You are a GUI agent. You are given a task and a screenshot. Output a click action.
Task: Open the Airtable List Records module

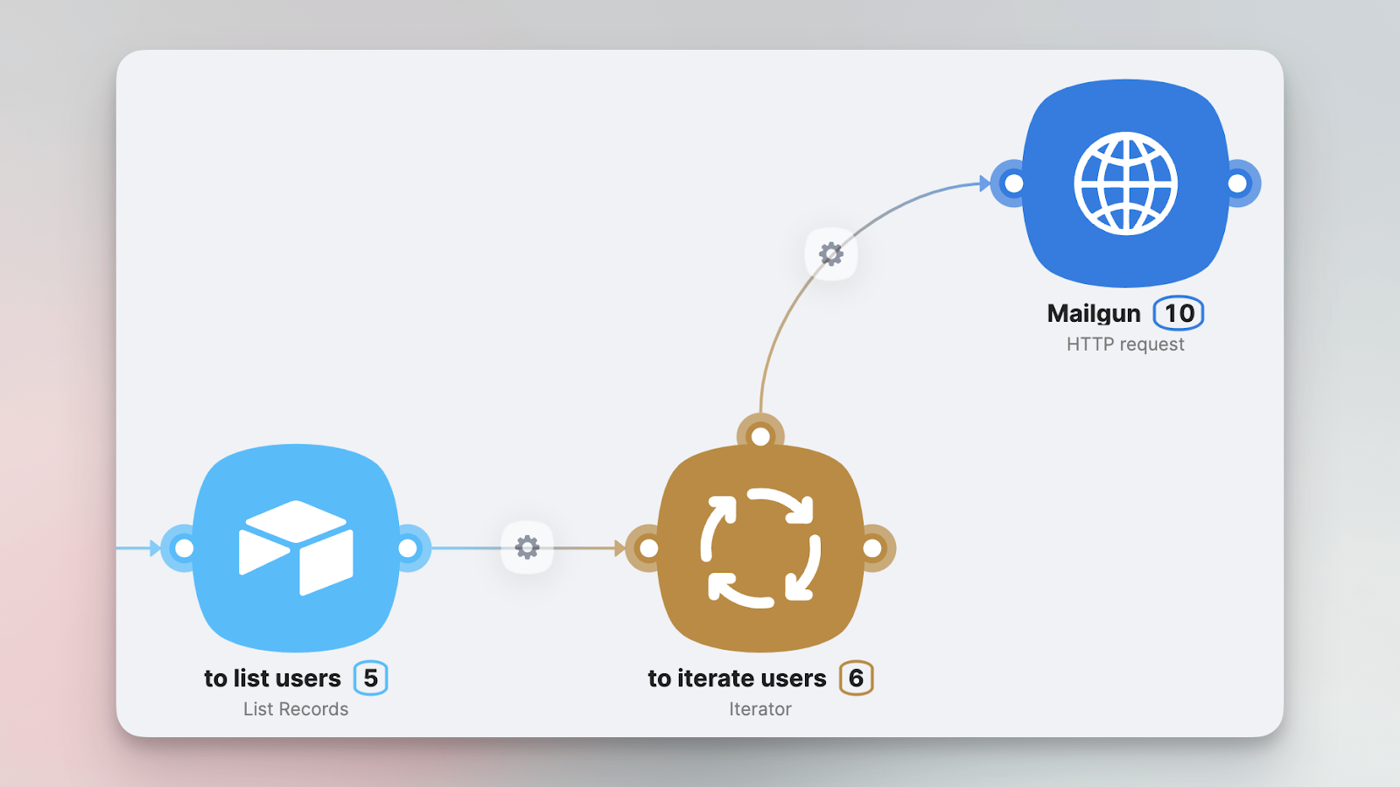point(296,548)
